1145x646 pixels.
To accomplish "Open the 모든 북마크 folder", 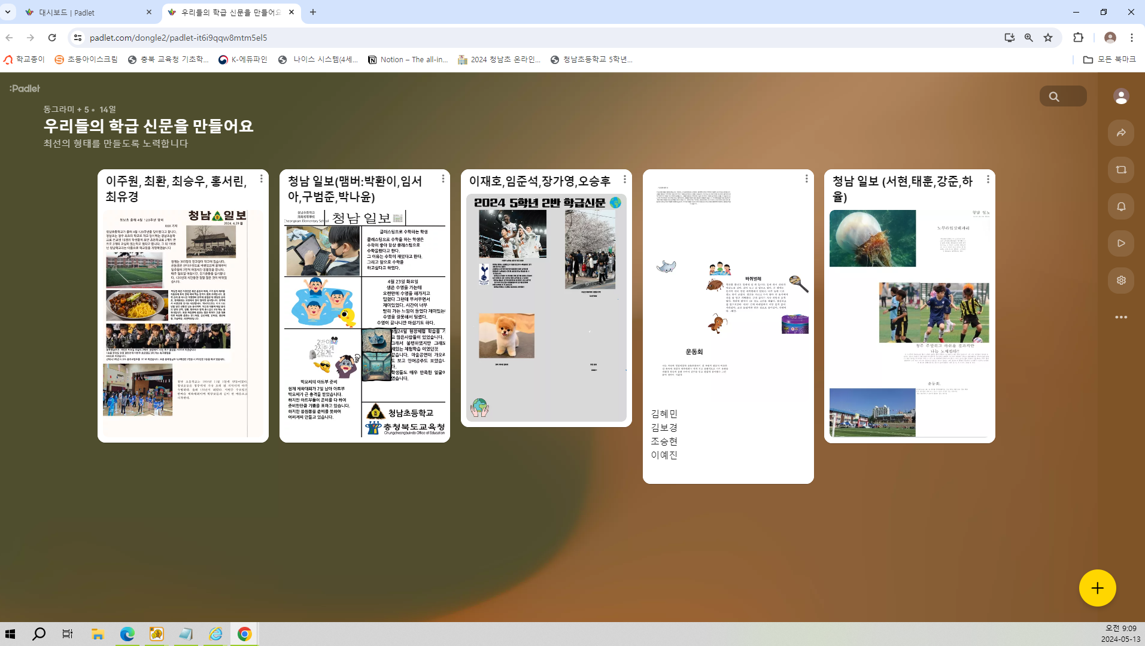I will pyautogui.click(x=1110, y=59).
